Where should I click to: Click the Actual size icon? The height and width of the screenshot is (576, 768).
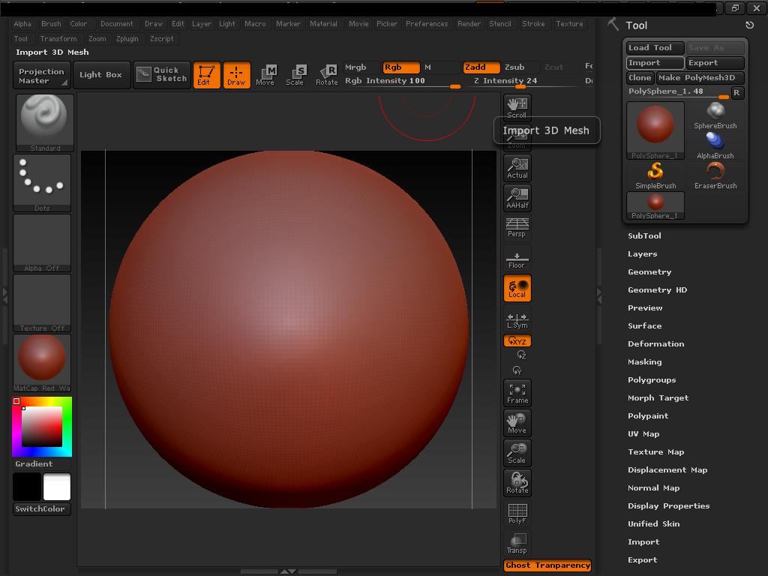tap(517, 168)
